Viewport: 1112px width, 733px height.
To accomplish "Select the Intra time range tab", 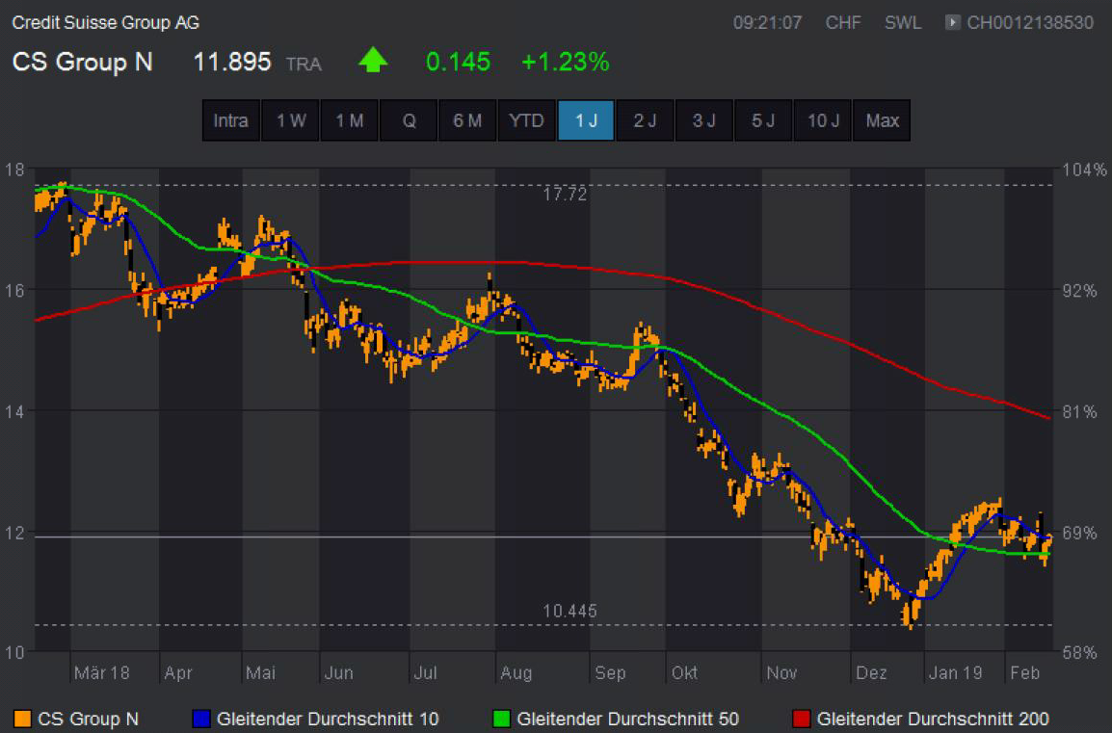I will click(x=231, y=120).
